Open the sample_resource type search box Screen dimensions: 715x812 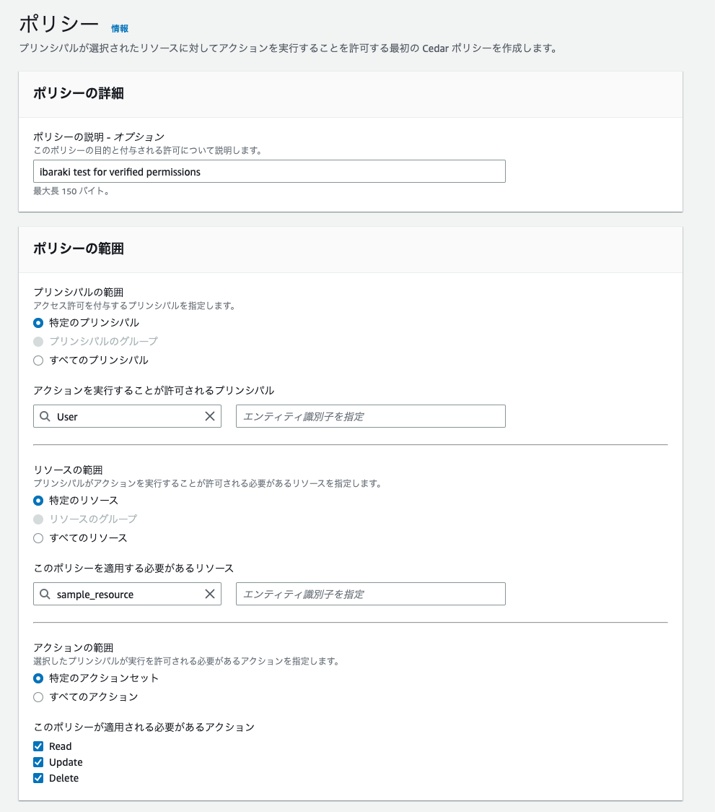pyautogui.click(x=127, y=594)
